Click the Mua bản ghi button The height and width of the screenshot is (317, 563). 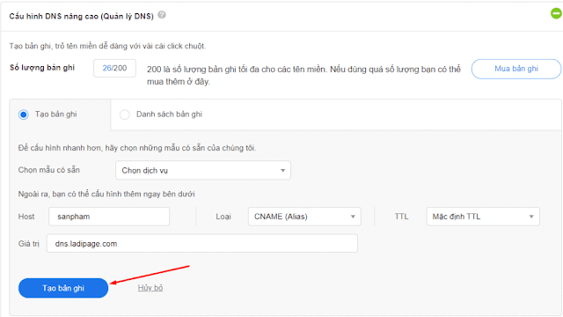(516, 69)
